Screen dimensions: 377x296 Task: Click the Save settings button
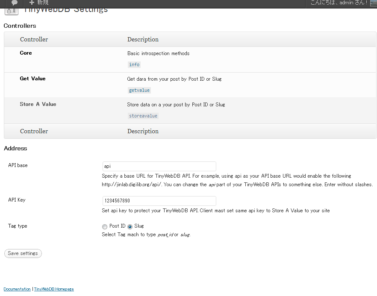click(23, 253)
